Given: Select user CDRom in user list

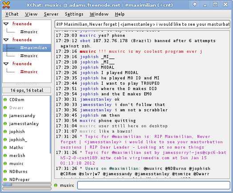Looking at the screenshot, I should tap(17, 100).
